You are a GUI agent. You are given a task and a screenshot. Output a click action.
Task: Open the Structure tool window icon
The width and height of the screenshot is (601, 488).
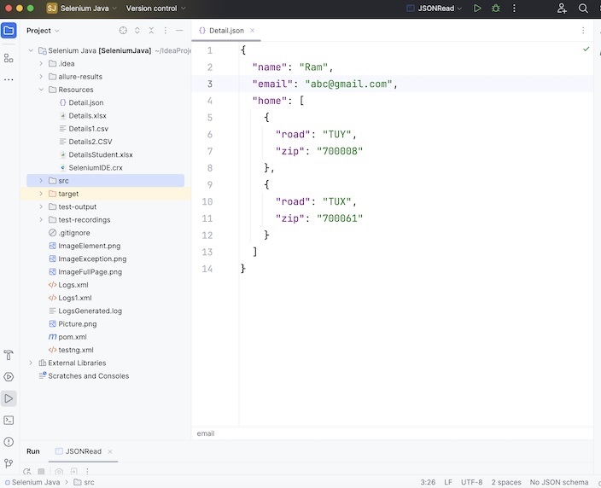9,58
